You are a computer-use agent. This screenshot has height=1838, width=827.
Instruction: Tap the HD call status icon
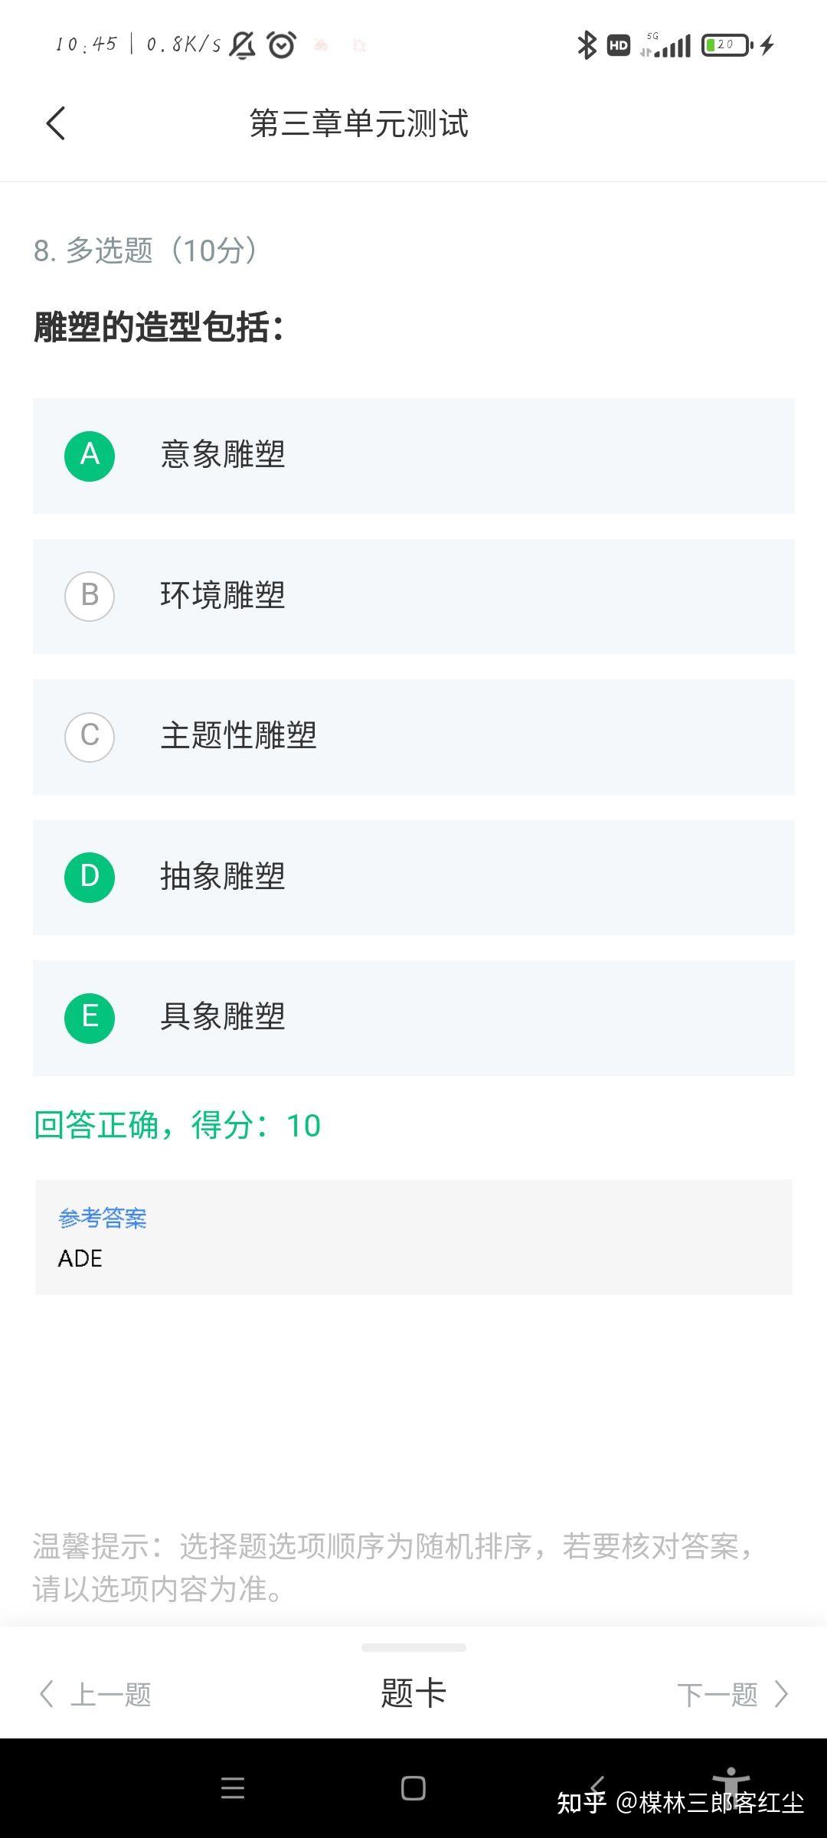click(619, 45)
